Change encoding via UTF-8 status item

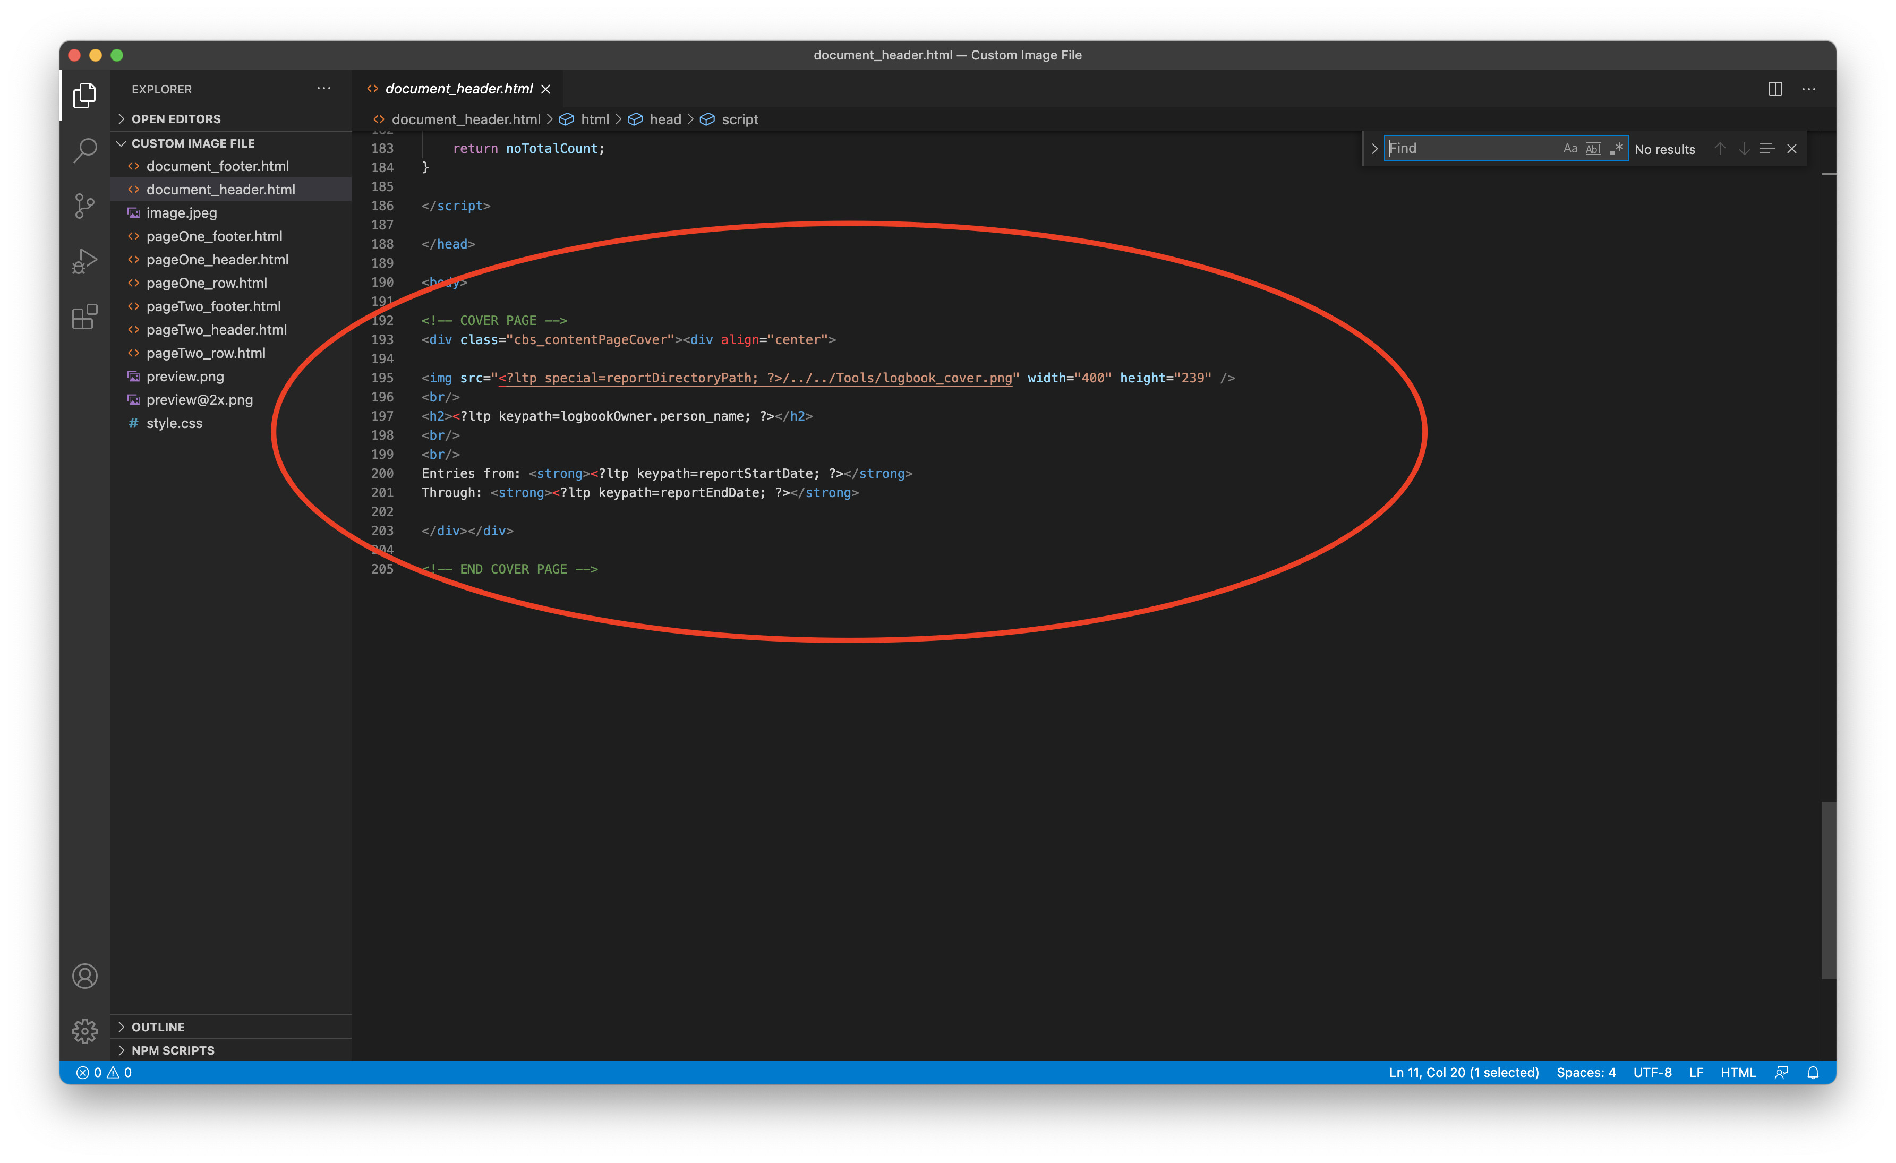point(1652,1072)
